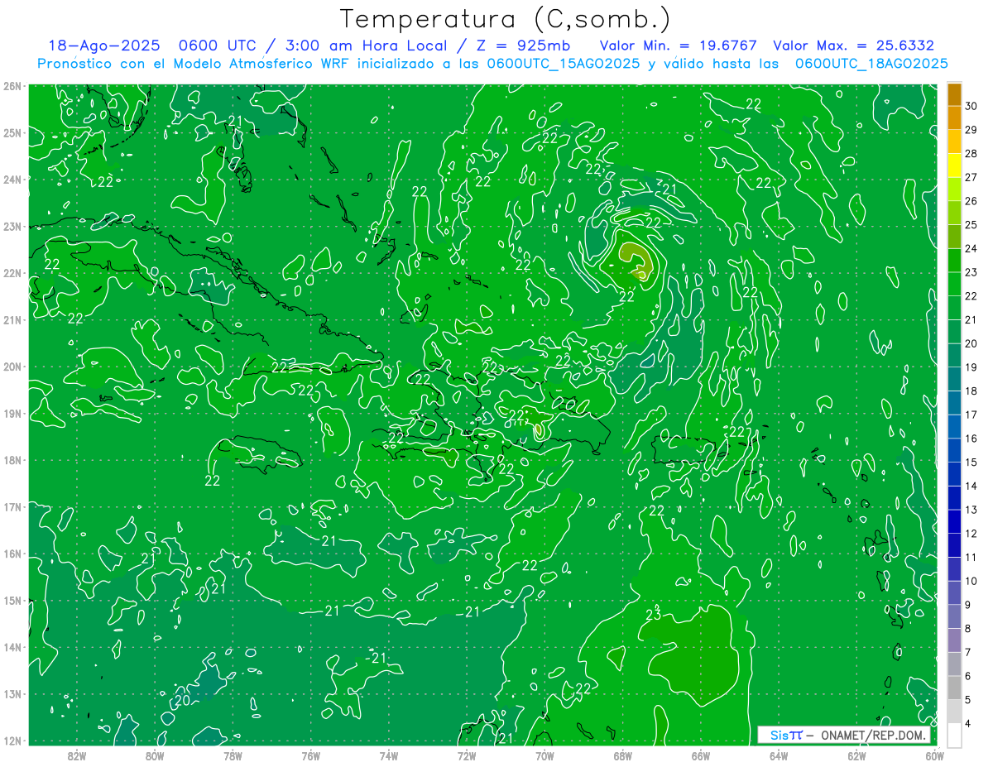Click the 70W longitude axis label
Screen dimensions: 993x767
tap(544, 755)
